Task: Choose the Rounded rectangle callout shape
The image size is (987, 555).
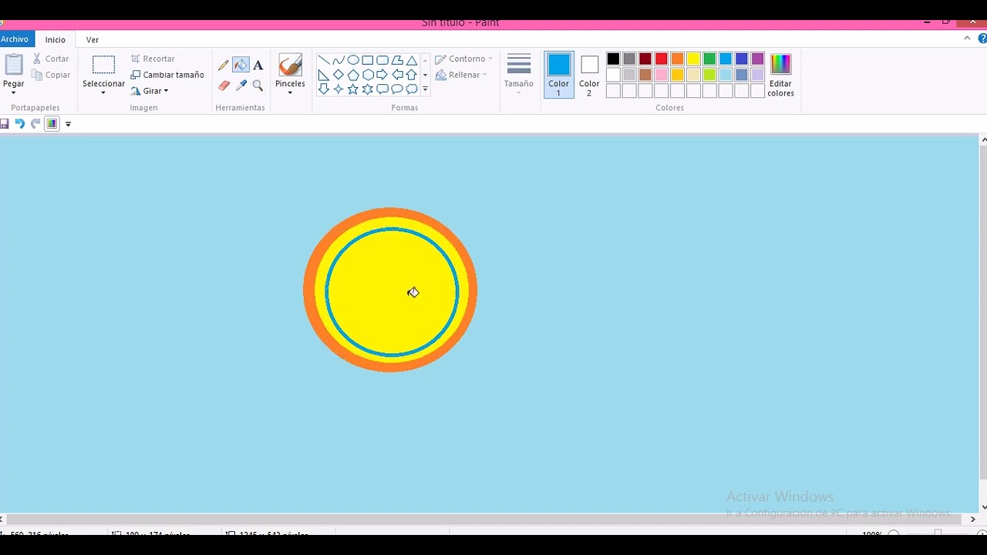Action: click(x=382, y=89)
